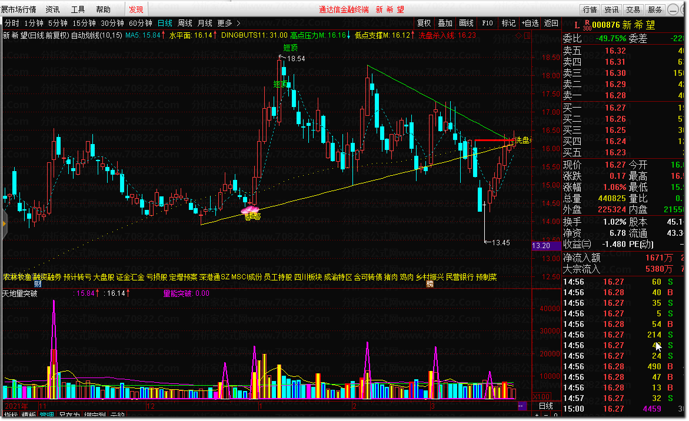The image size is (689, 421).
Task: Click the 财 marker below the chart
Action: (38, 283)
